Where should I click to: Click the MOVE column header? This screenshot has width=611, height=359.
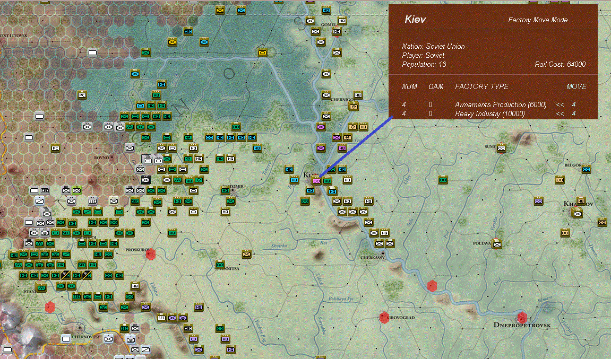pos(576,86)
